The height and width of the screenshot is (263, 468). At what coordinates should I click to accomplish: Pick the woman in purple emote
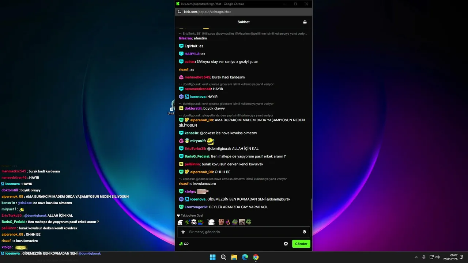click(x=227, y=222)
